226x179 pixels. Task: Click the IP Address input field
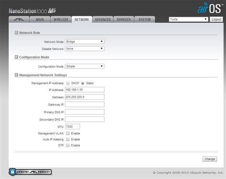click(84, 90)
